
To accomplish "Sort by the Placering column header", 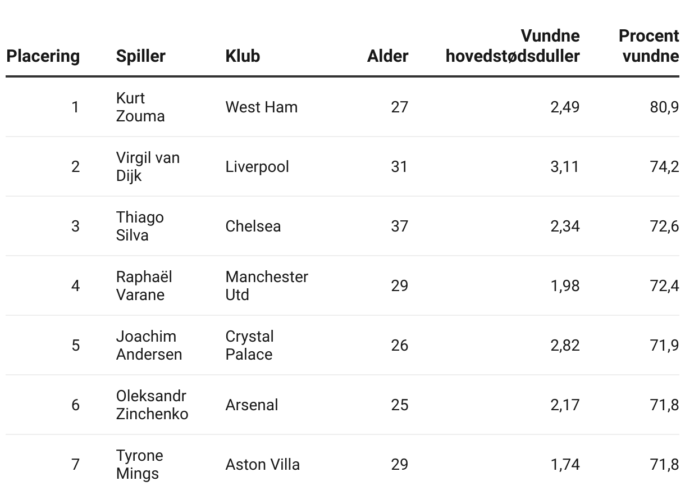I will (43, 56).
